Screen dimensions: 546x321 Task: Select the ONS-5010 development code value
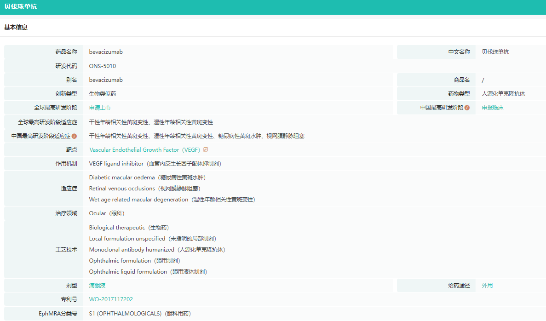click(x=103, y=66)
